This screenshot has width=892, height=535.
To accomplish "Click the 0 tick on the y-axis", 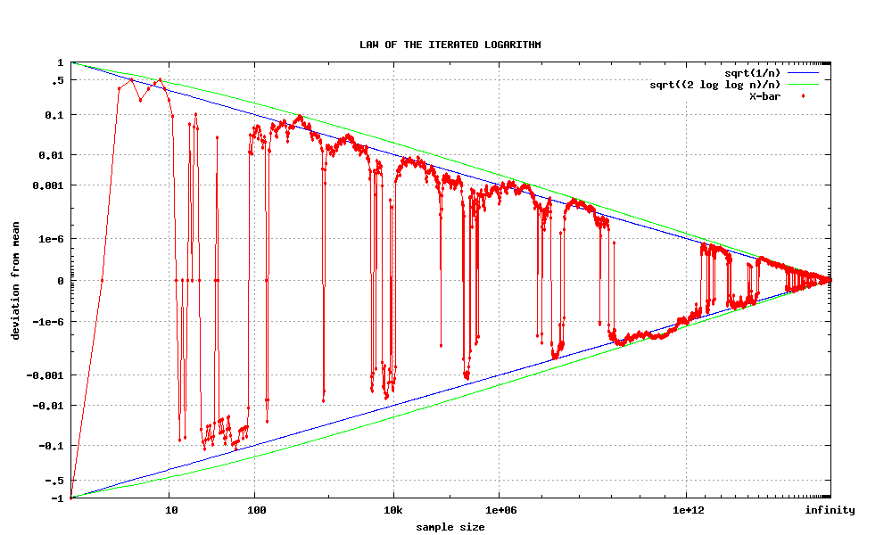I will [x=61, y=280].
